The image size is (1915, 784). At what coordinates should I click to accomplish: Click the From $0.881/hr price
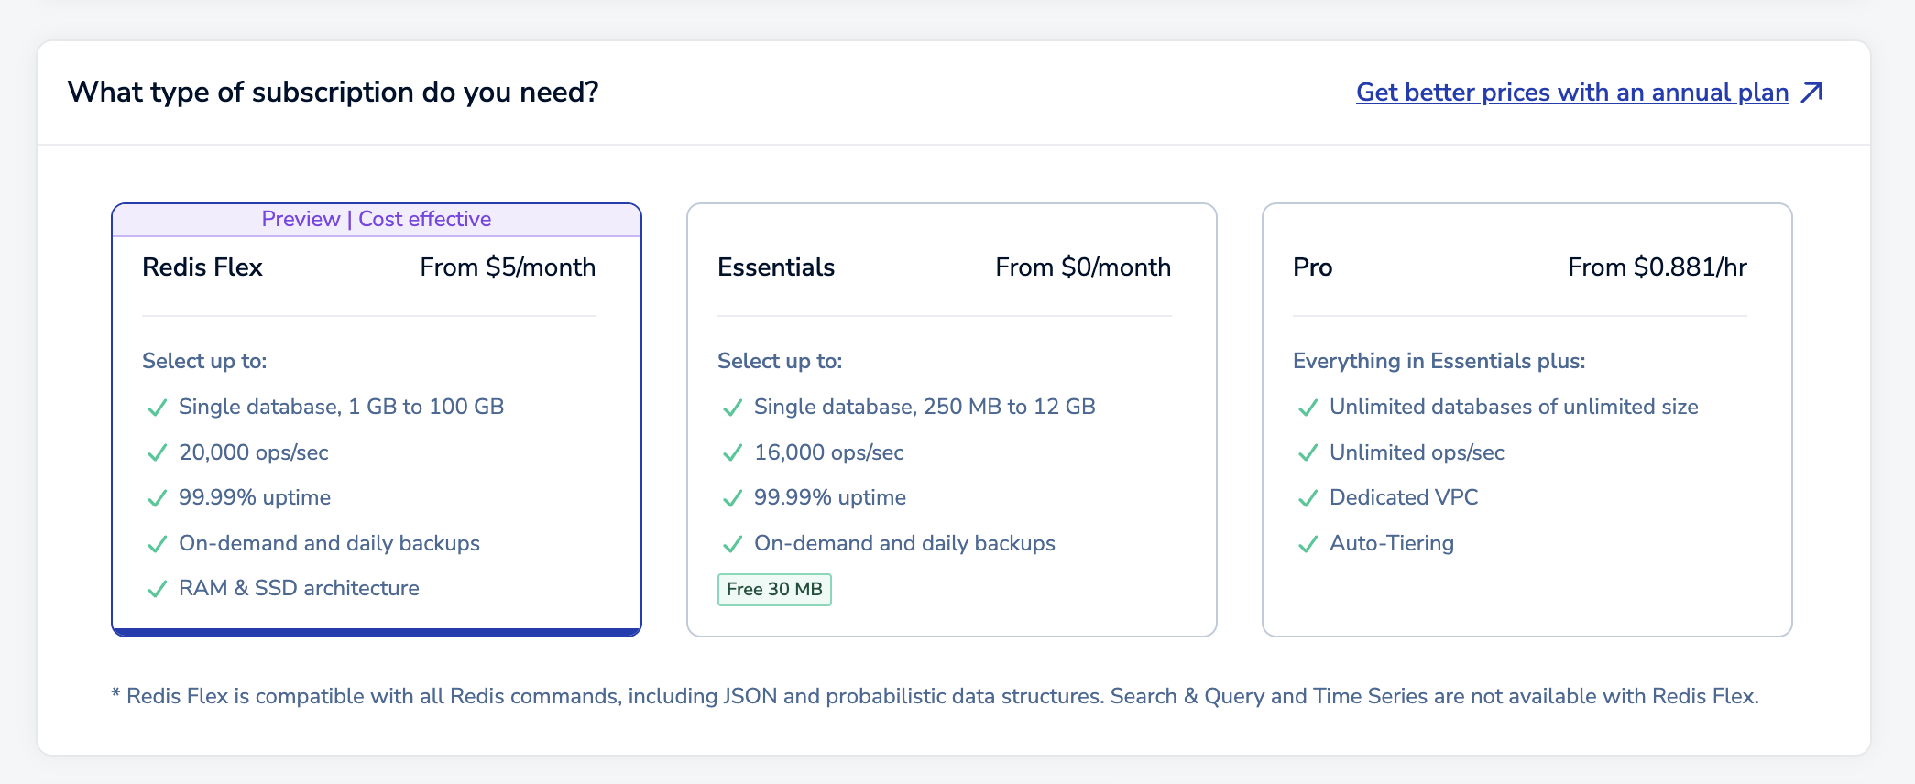pos(1658,267)
